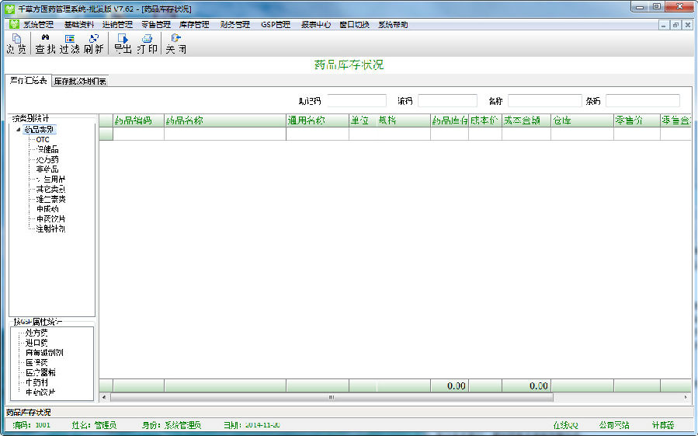Open the 基础资料 menu
This screenshot has height=436, width=698.
[x=79, y=25]
